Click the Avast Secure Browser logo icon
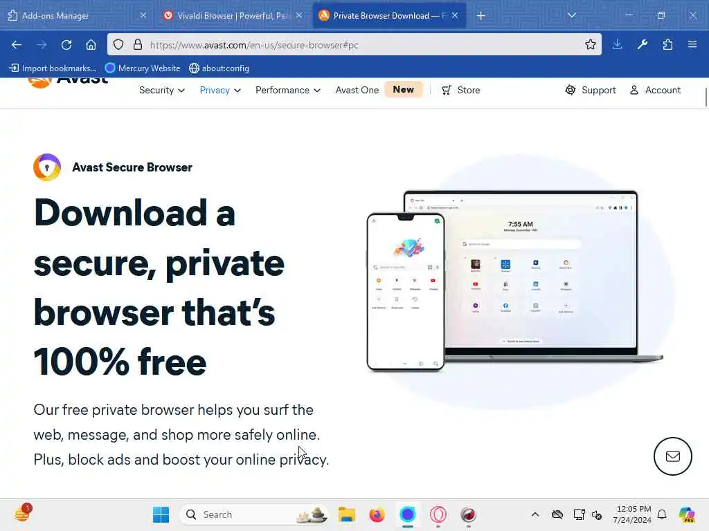 [47, 167]
